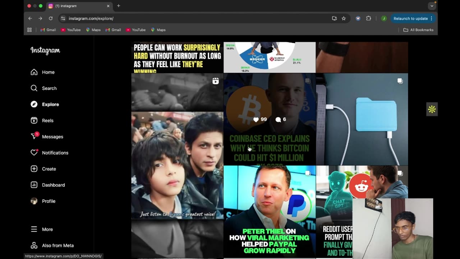This screenshot has height=259, width=460.
Task: Click Create in the sidebar
Action: [49, 169]
